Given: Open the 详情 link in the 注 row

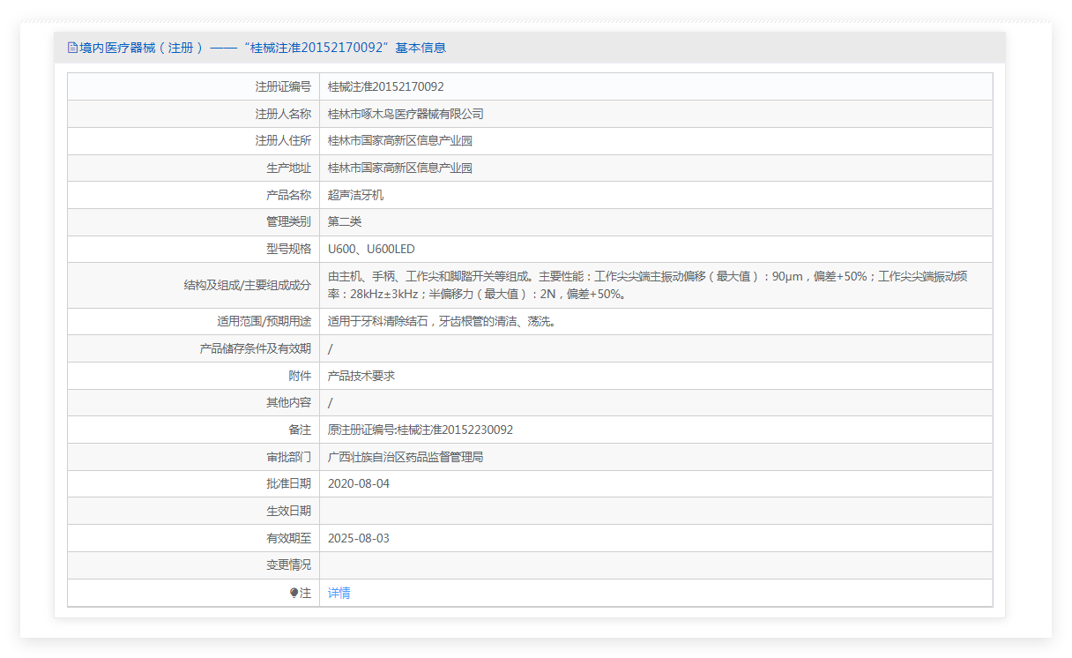Looking at the screenshot, I should 339,593.
